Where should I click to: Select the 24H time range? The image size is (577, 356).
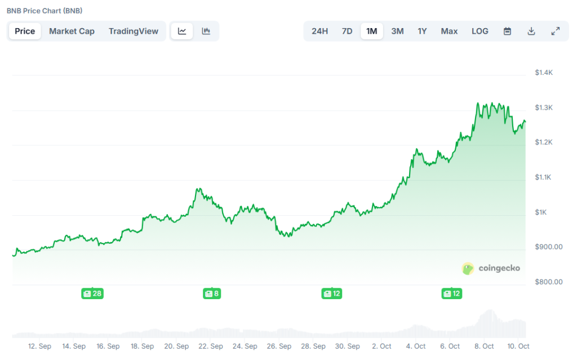click(319, 31)
